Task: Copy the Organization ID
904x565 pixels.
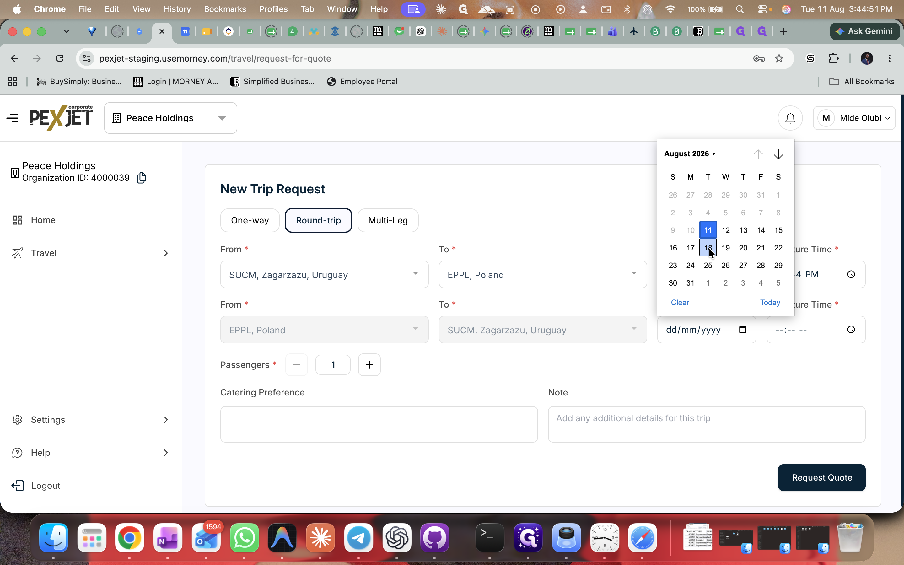Action: (x=142, y=177)
